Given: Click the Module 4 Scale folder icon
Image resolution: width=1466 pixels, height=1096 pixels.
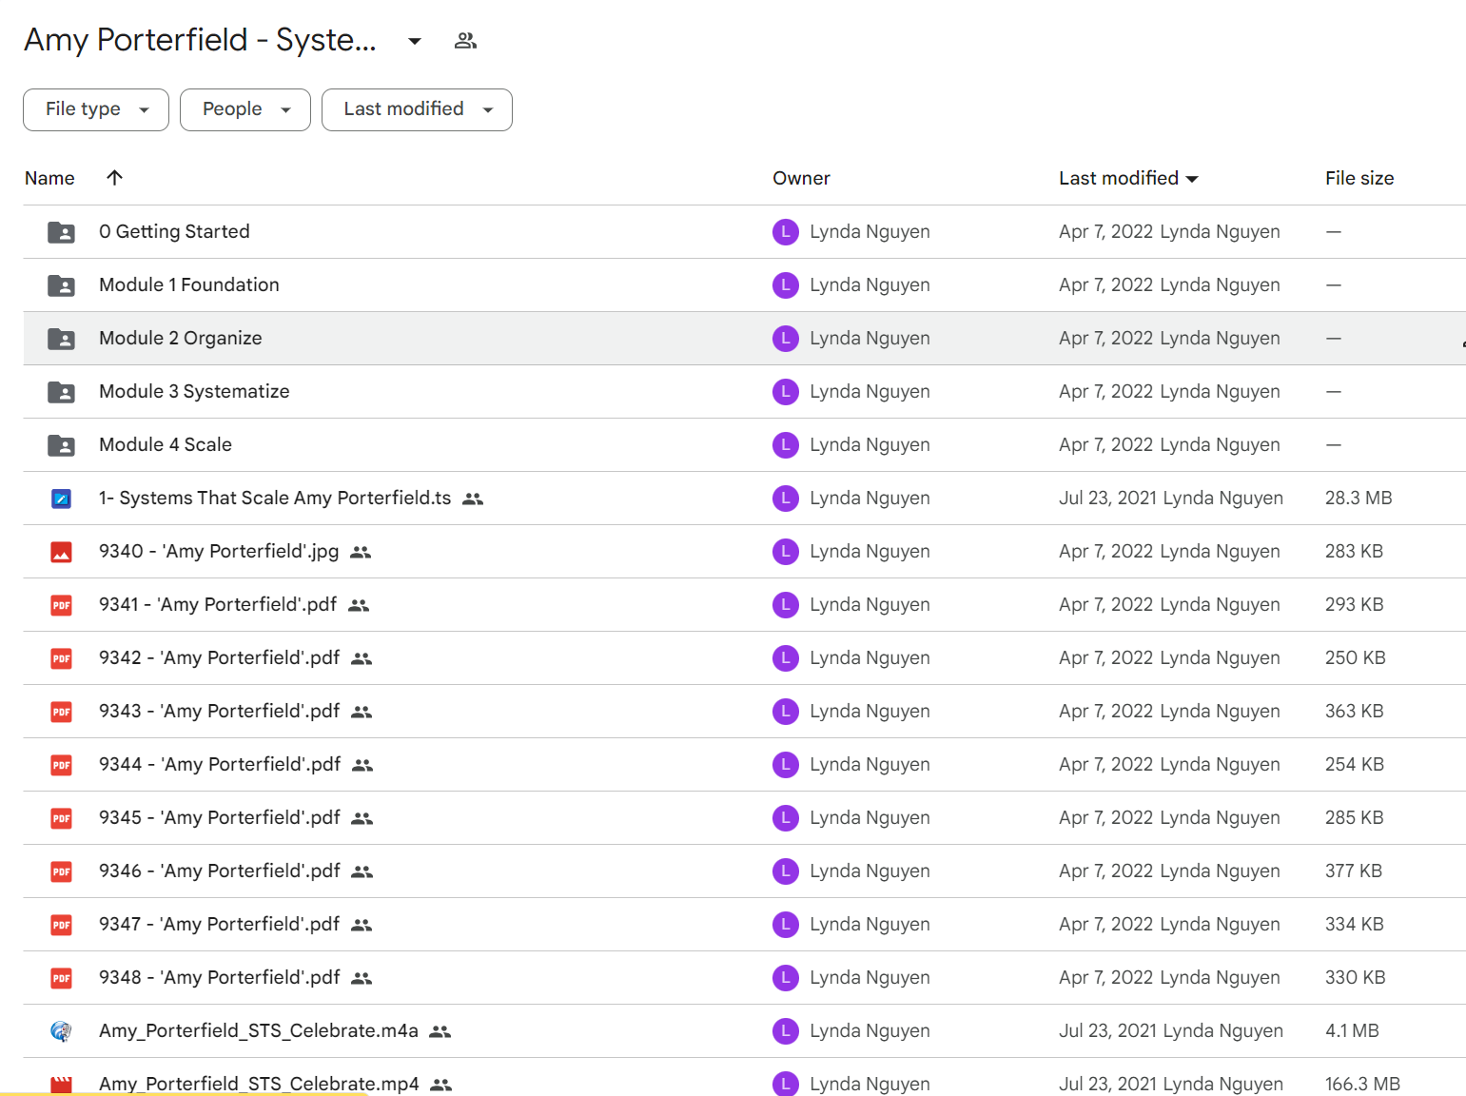Looking at the screenshot, I should click(x=61, y=445).
